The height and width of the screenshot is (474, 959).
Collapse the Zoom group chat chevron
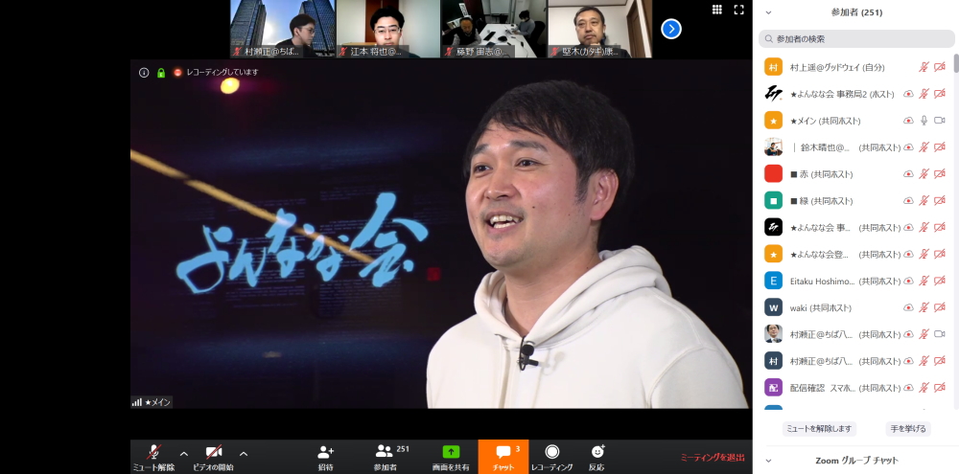[x=768, y=461]
